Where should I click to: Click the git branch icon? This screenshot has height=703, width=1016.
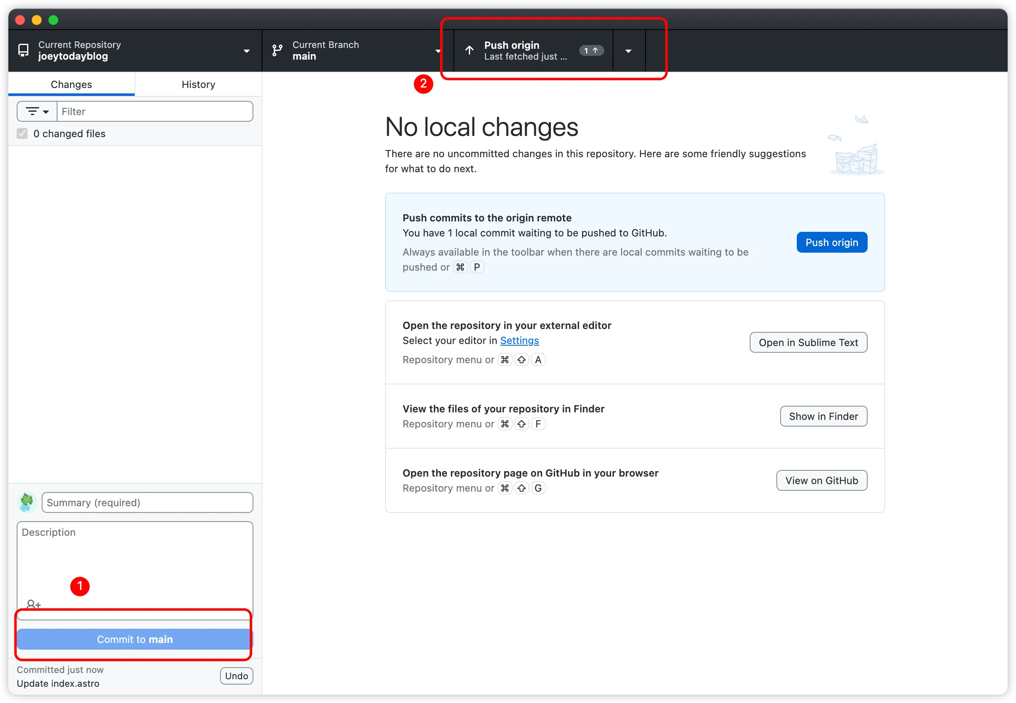pyautogui.click(x=277, y=50)
